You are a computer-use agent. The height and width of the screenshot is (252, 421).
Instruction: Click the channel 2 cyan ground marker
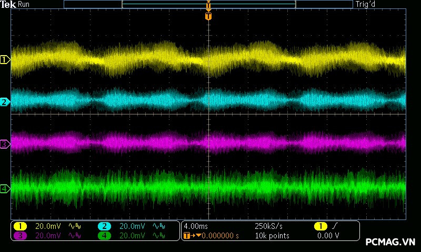5,102
